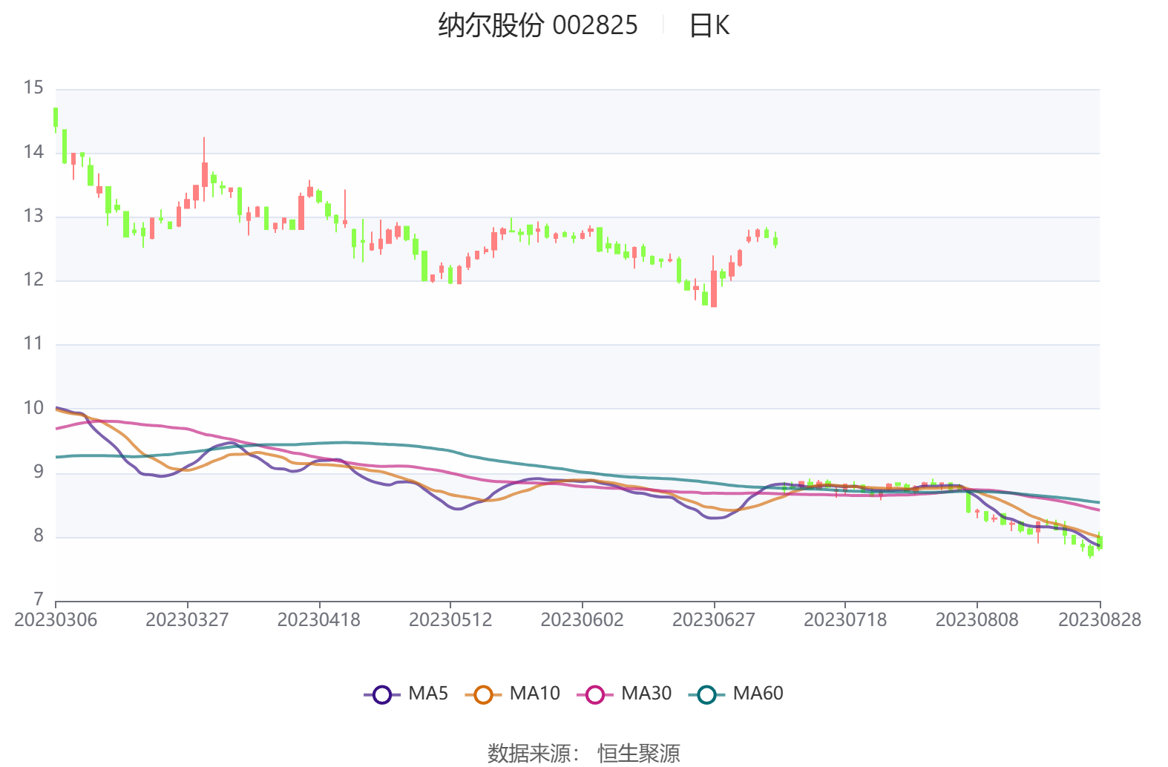Click the pink MA30 legend circle marker
The width and height of the screenshot is (1168, 767).
594,695
